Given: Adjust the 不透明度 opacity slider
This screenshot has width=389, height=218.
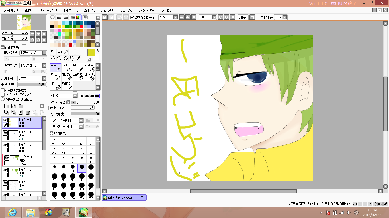Looking at the screenshot, I should point(32,84).
